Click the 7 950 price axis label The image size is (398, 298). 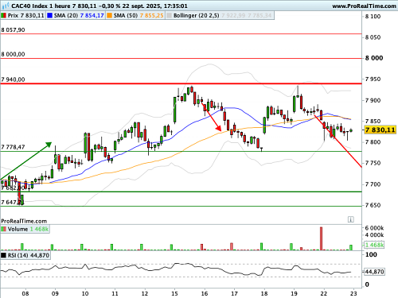373,79
